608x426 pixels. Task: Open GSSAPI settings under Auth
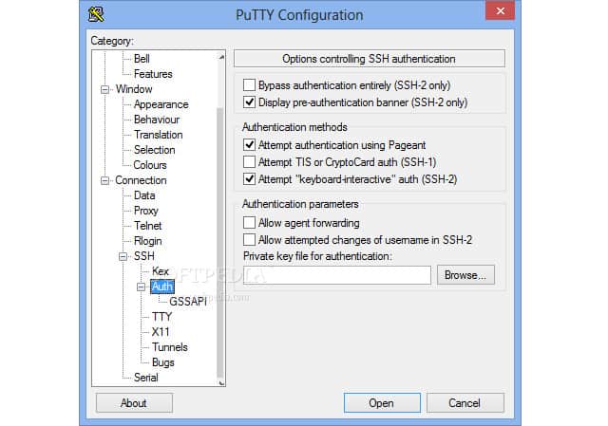point(188,302)
